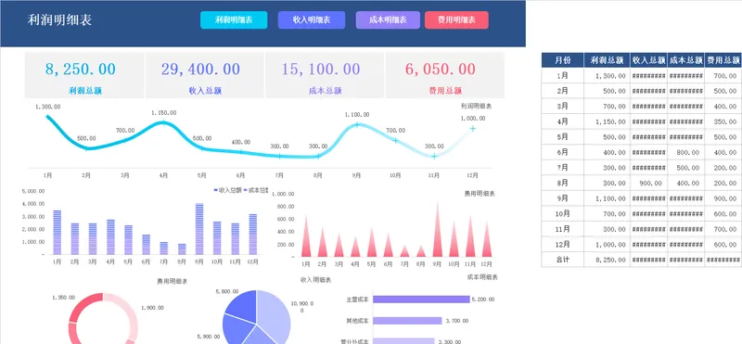Select the 29,400.00 收入总额 KPI card
This screenshot has width=742, height=344.
205,75
